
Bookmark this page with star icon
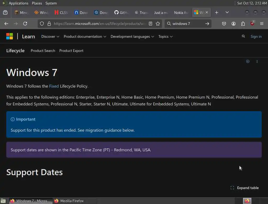(x=158, y=24)
